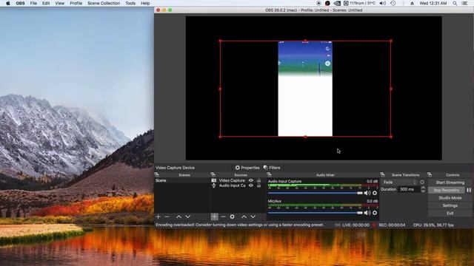The height and width of the screenshot is (266, 474).
Task: Click the volume icon in menu bar
Action: pyautogui.click(x=383, y=3)
